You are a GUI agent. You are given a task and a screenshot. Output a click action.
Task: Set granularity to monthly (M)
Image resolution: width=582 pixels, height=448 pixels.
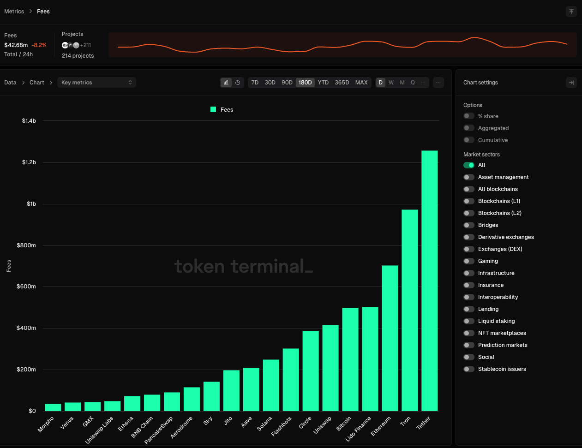[x=402, y=83]
